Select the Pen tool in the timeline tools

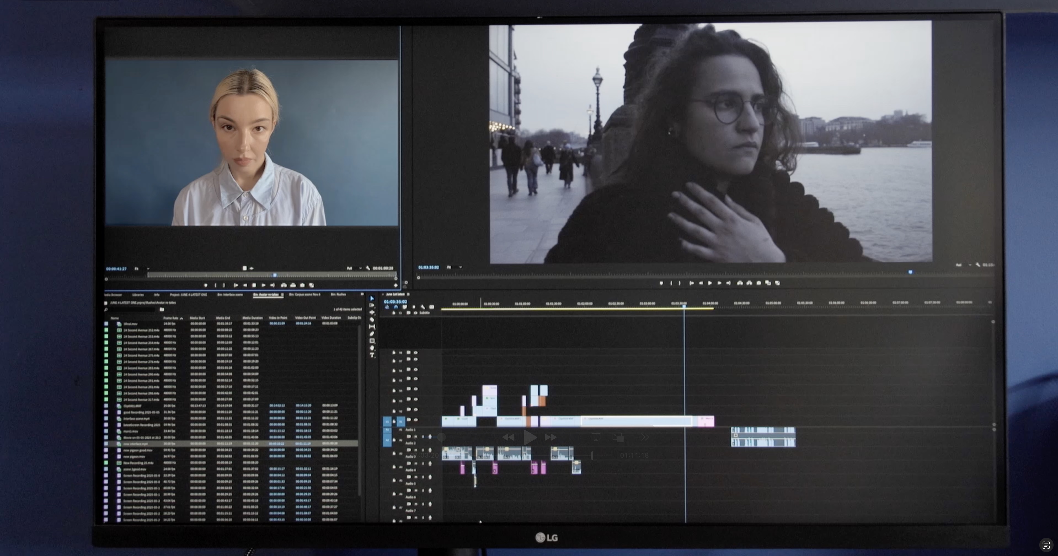(x=372, y=333)
